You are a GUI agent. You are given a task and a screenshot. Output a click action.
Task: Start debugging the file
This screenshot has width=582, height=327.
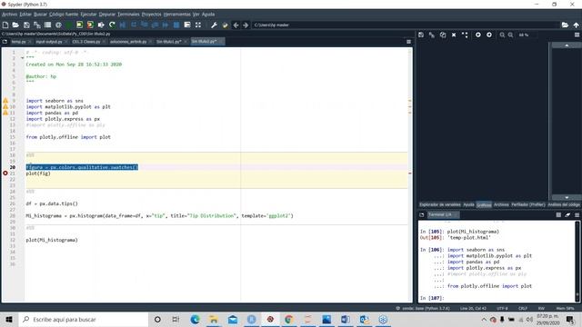tap(123, 25)
